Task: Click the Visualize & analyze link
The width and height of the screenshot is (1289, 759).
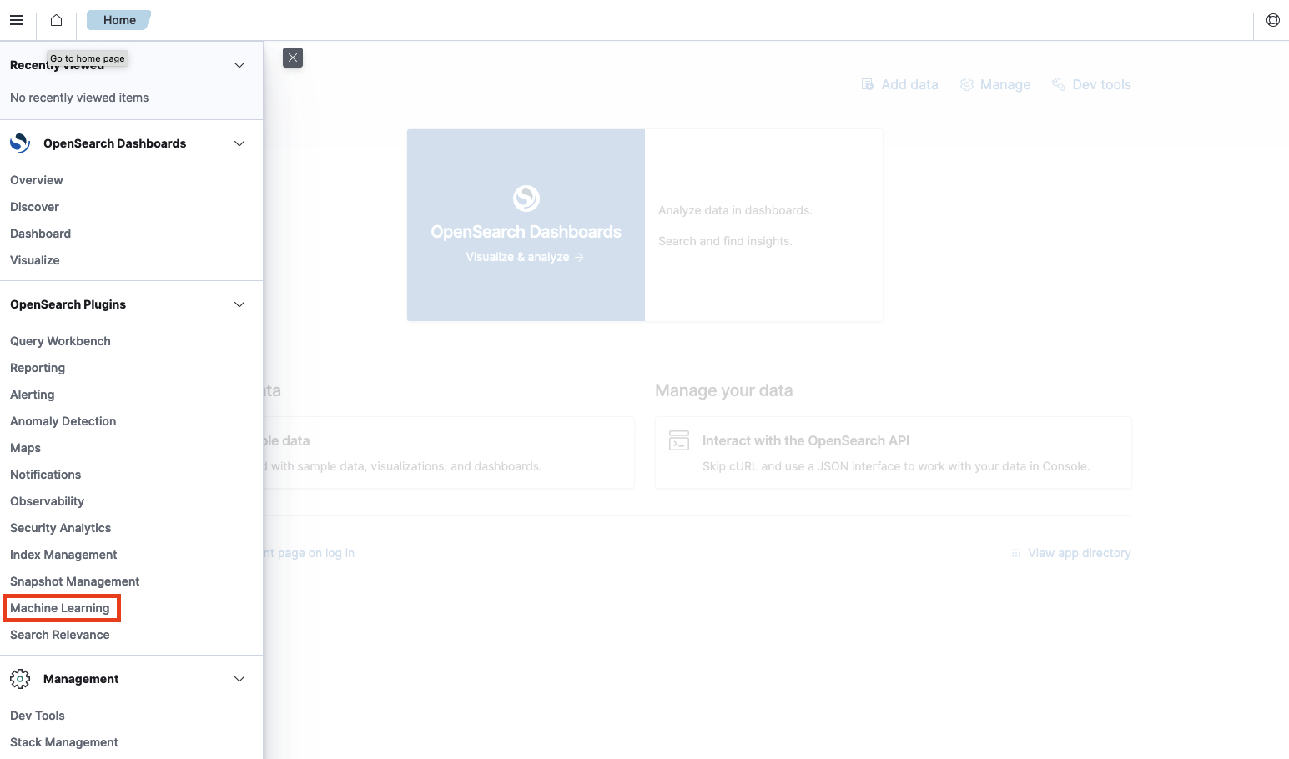Action: [525, 256]
